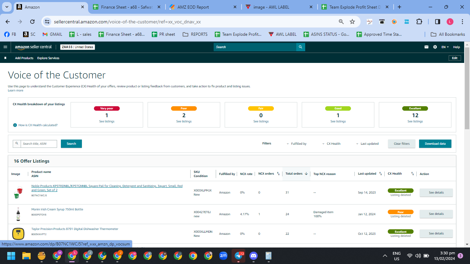Open the zoom magnifier icon in the address bar
470x264 pixels.
(341, 22)
